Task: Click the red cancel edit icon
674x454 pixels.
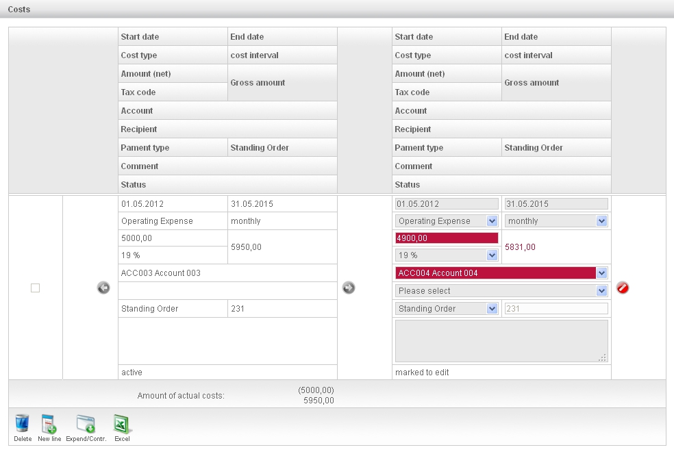Action: [x=623, y=288]
